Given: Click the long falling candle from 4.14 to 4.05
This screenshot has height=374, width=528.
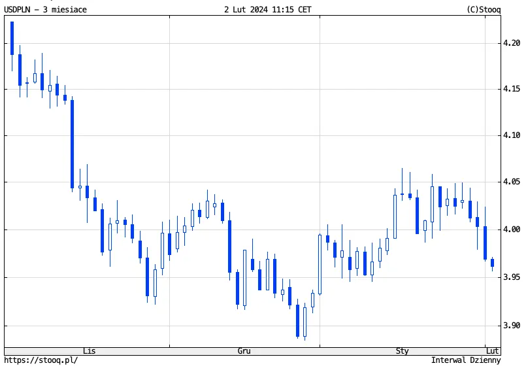Looking at the screenshot, I should pos(72,144).
